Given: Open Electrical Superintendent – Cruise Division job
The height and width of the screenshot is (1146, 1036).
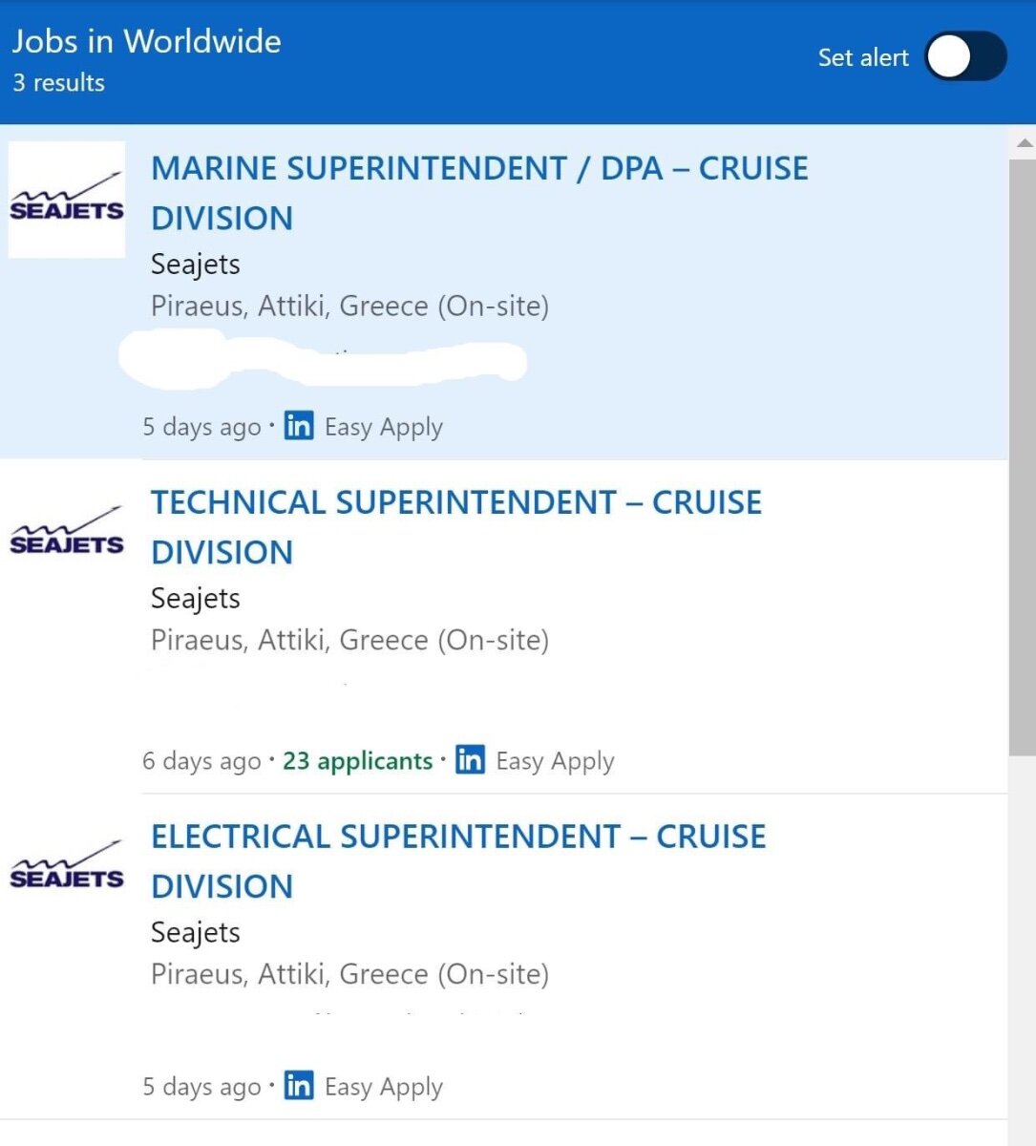Looking at the screenshot, I should click(x=458, y=861).
